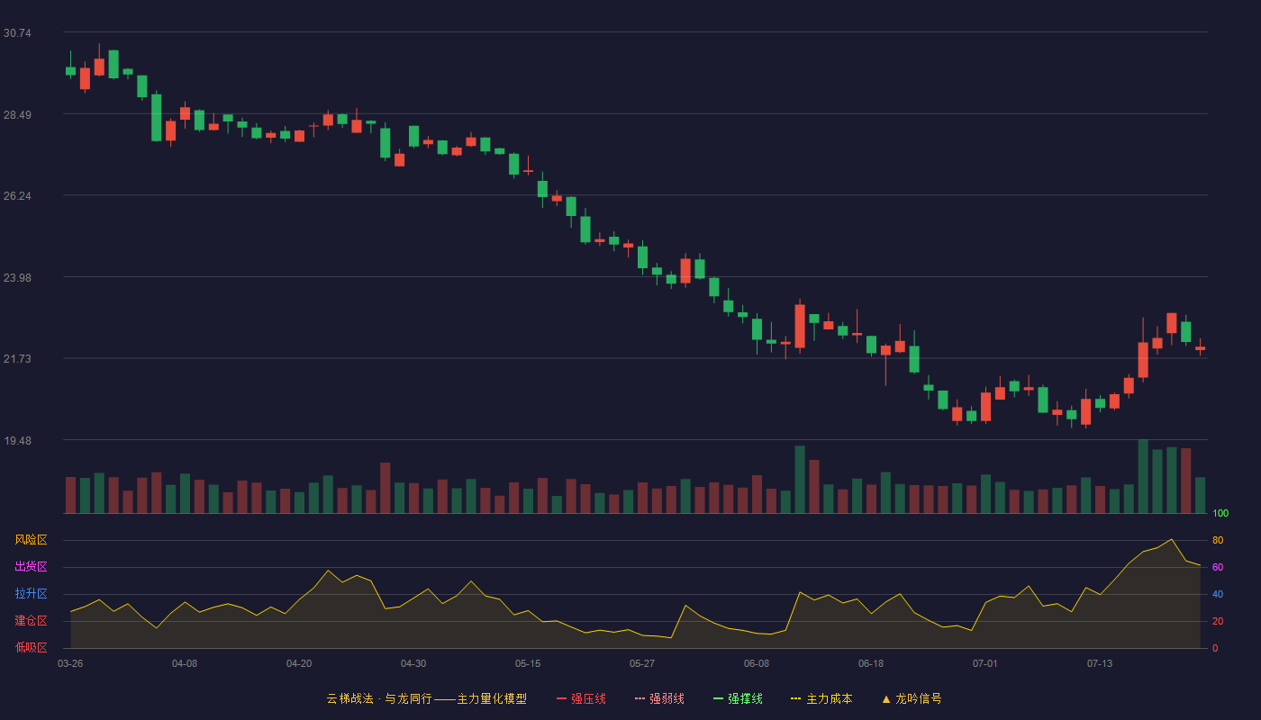
Task: Click the 100 indicator scale label
Action: 1220,514
